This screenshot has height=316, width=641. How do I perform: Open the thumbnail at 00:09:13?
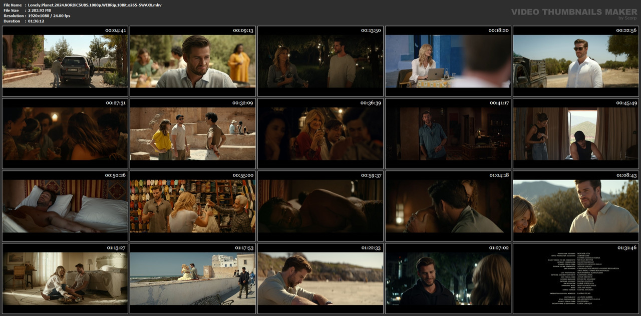point(193,61)
